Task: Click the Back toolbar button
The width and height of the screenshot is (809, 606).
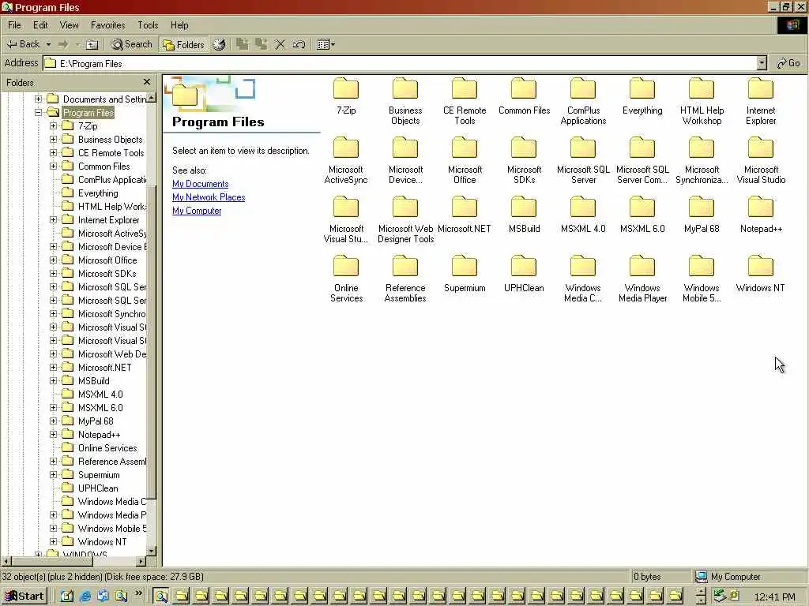Action: (x=23, y=44)
